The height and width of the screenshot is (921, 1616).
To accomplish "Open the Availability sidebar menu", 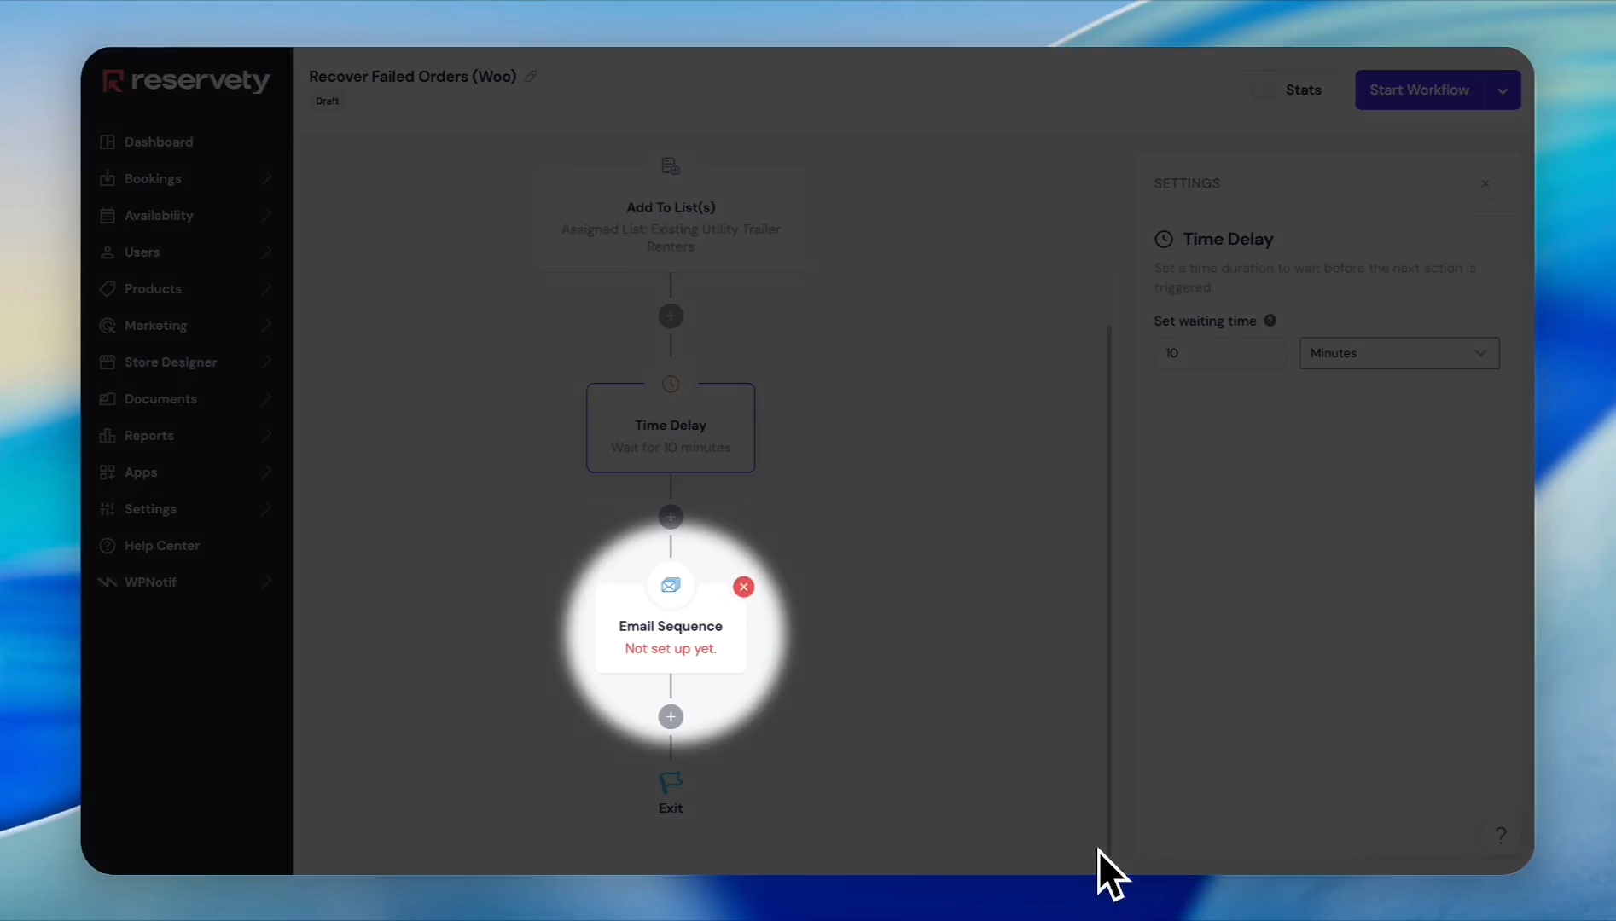I will pyautogui.click(x=186, y=215).
